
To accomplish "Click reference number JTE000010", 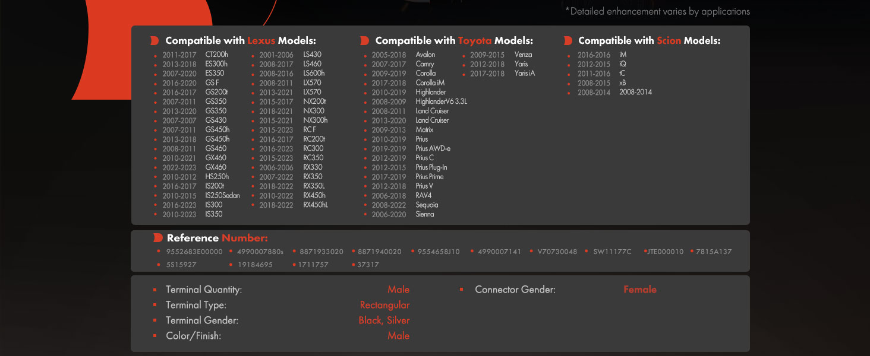I will point(666,252).
